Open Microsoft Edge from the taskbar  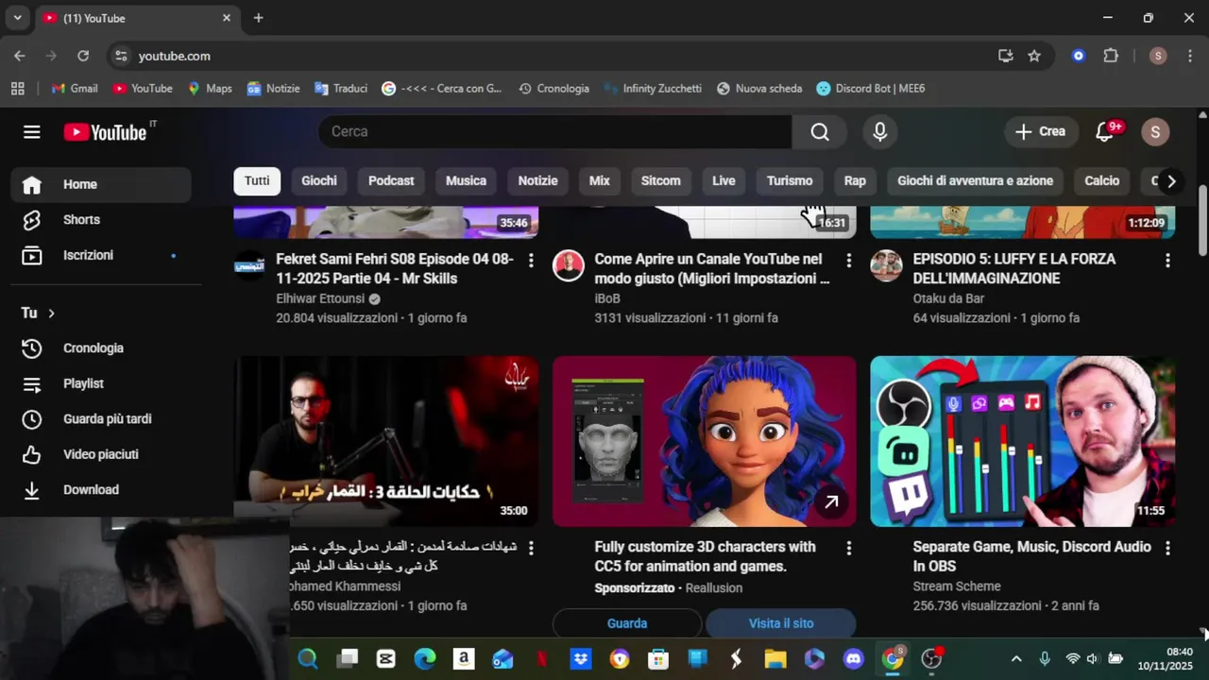(425, 659)
